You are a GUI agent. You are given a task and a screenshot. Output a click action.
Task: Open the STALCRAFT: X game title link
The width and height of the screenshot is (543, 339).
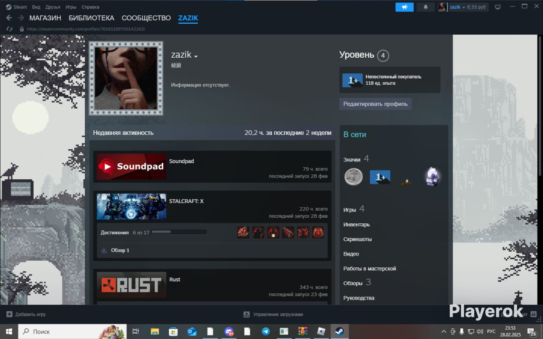pyautogui.click(x=186, y=201)
